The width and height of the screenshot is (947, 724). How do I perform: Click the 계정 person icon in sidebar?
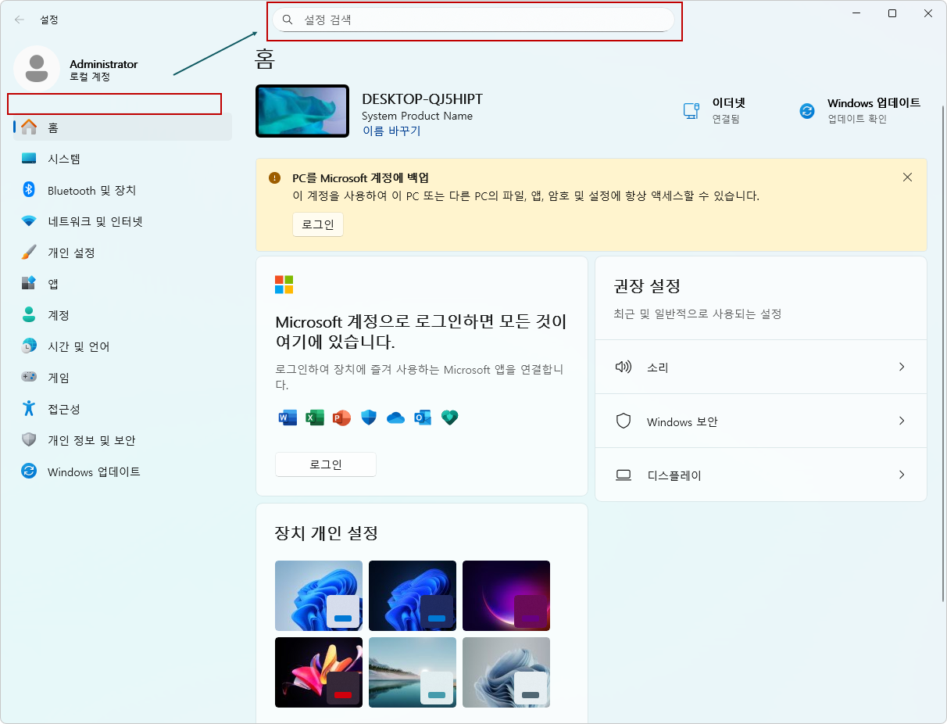(x=29, y=315)
